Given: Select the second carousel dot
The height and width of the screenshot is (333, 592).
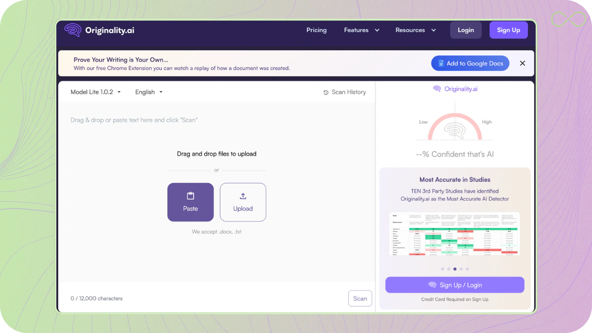Looking at the screenshot, I should tap(448, 269).
